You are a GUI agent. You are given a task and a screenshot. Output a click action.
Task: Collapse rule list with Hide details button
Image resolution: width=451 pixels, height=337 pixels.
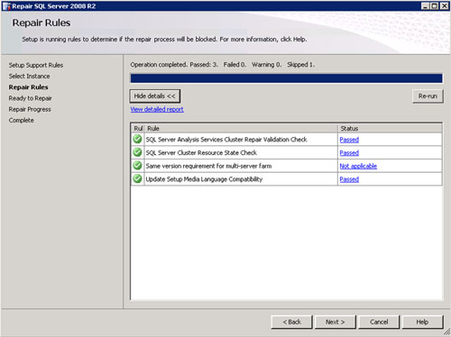tap(155, 96)
